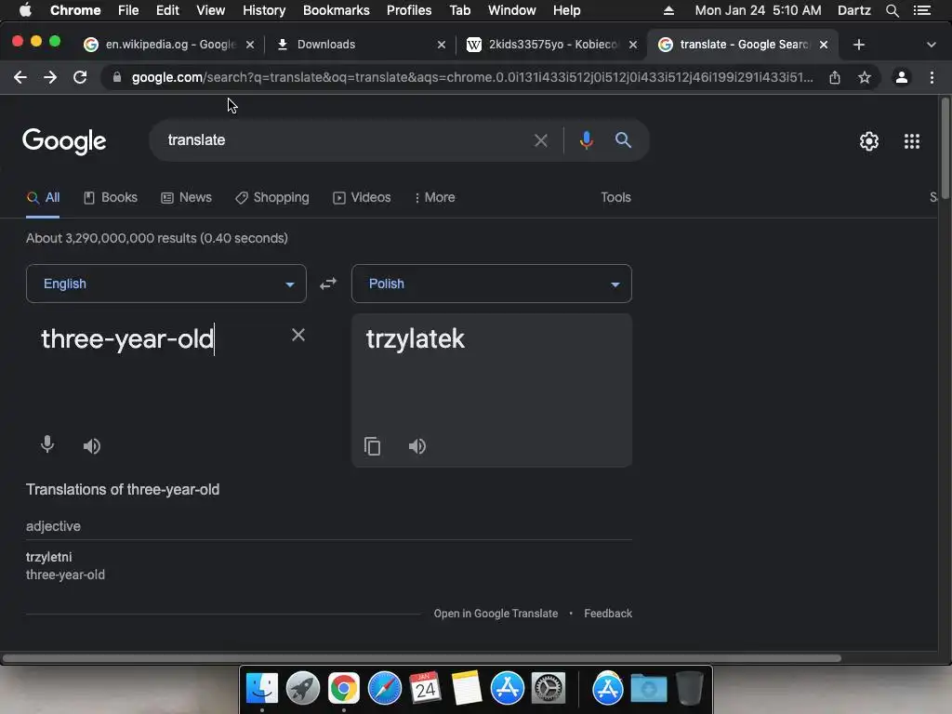Click the vertical page scrollbar

click(x=945, y=146)
